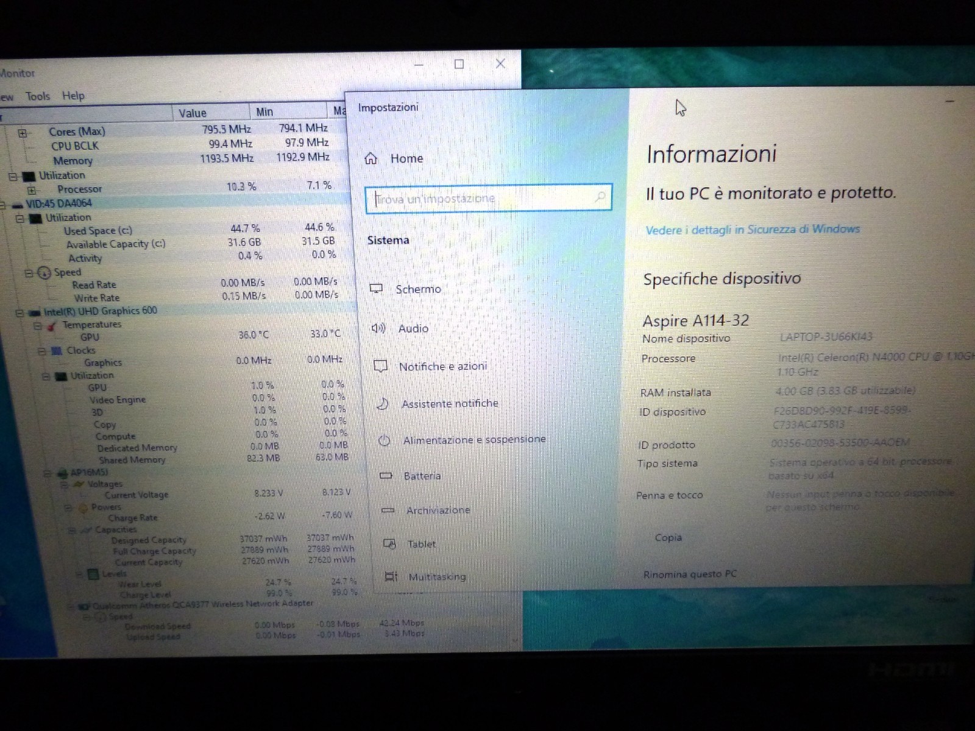Viewport: 975px width, 731px height.
Task: Collapse the Temperatures node
Action: [38, 326]
